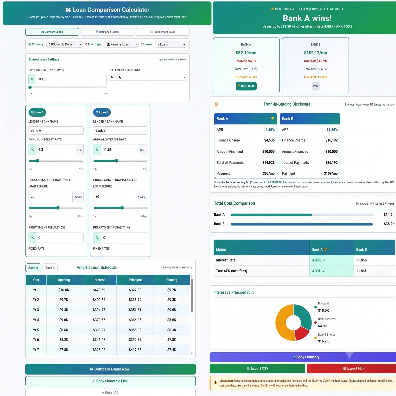Open the repayment frequency dropdown showing Monthly
This screenshot has height=396, width=396.
148,77
